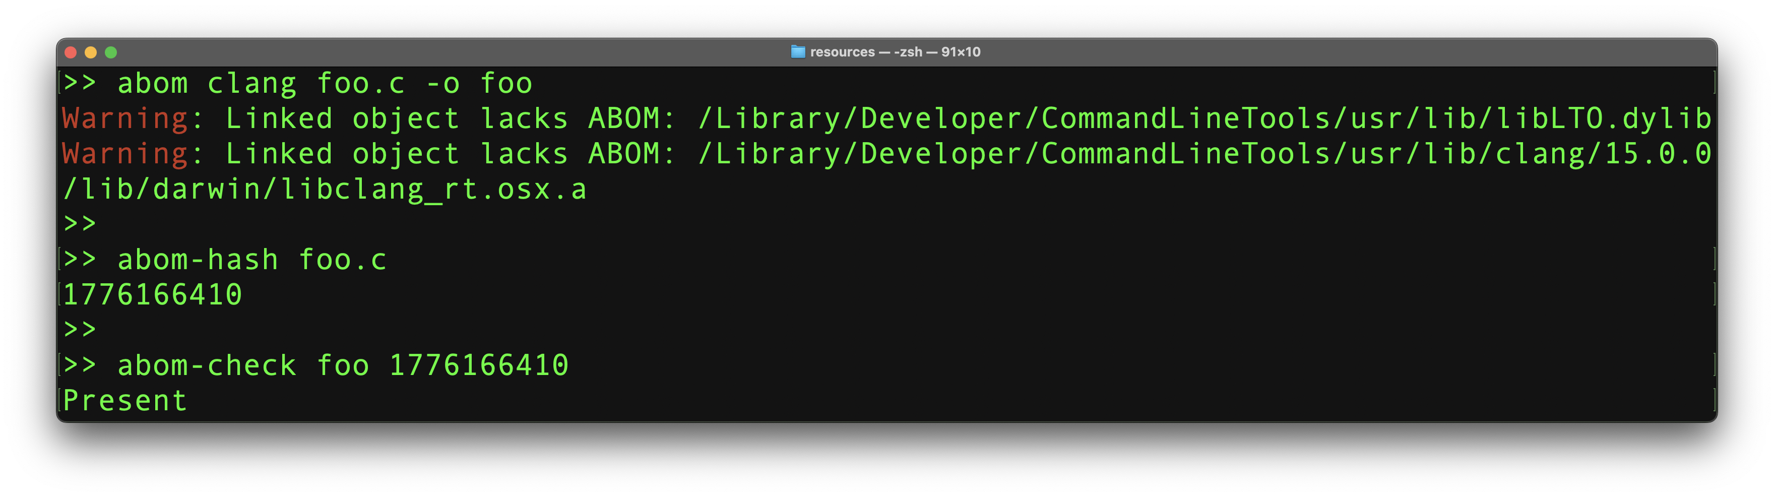The width and height of the screenshot is (1774, 497).
Task: Click the resources folder icon in title bar
Action: coord(797,51)
